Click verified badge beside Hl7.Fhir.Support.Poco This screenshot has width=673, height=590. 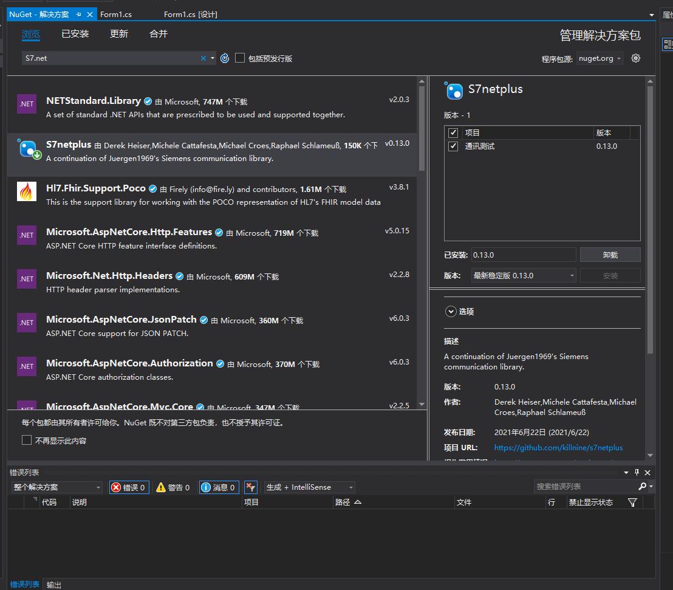[152, 188]
